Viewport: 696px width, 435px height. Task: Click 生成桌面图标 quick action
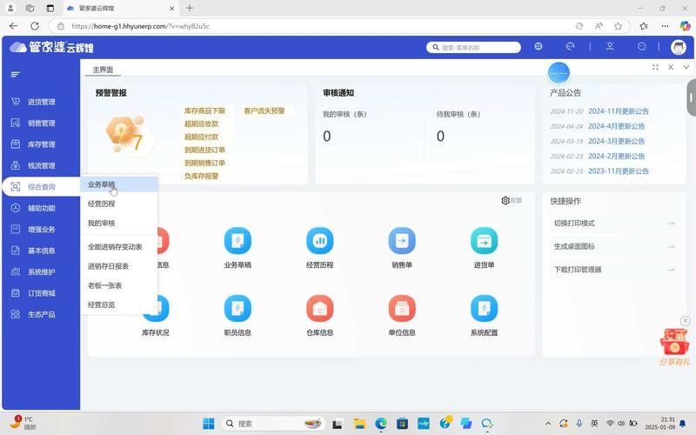(614, 246)
